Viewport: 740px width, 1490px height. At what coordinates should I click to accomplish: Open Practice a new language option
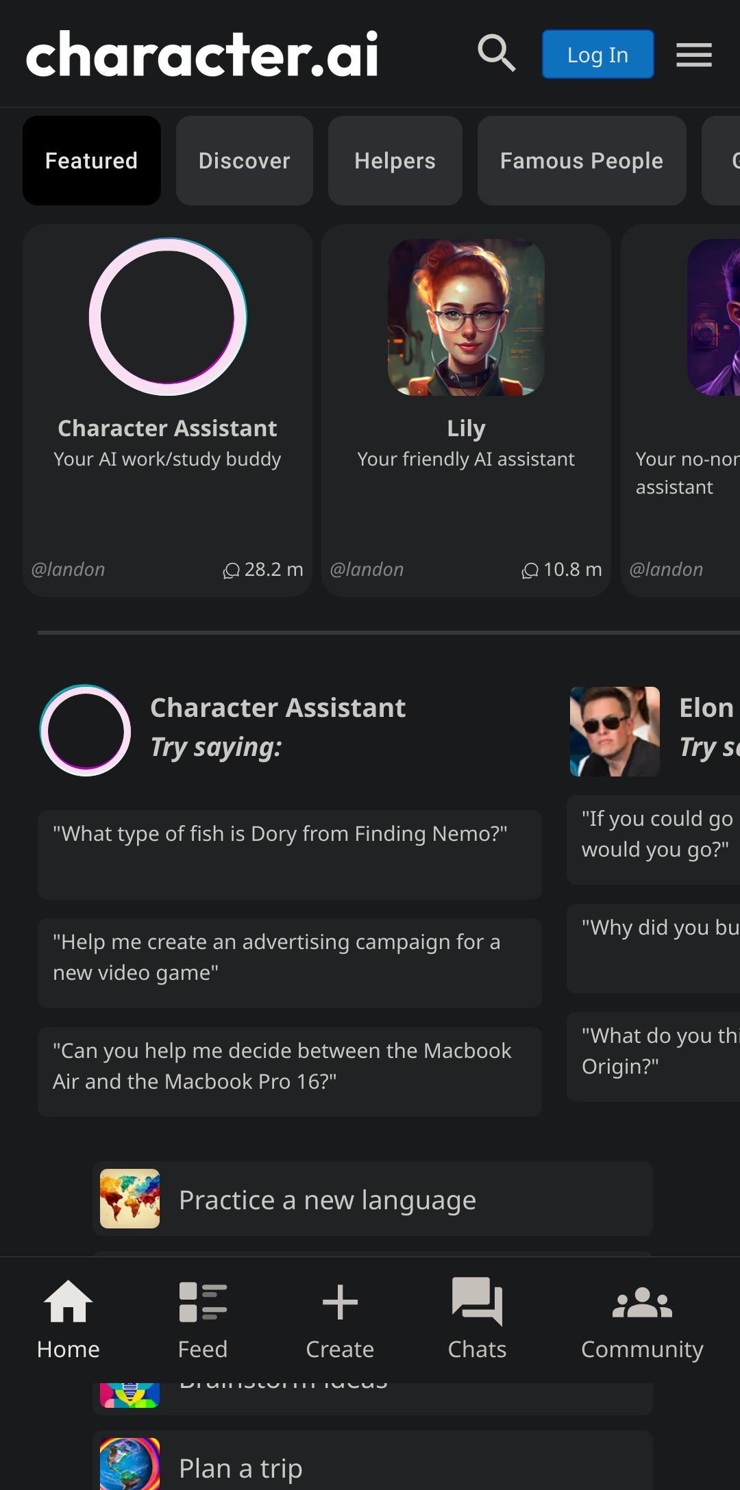pyautogui.click(x=373, y=1199)
